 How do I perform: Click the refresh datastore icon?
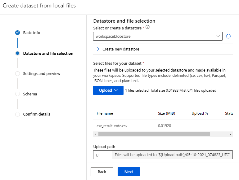coord(228,36)
